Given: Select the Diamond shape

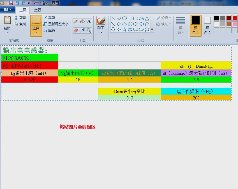Looking at the screenshot, I should click(119, 24).
